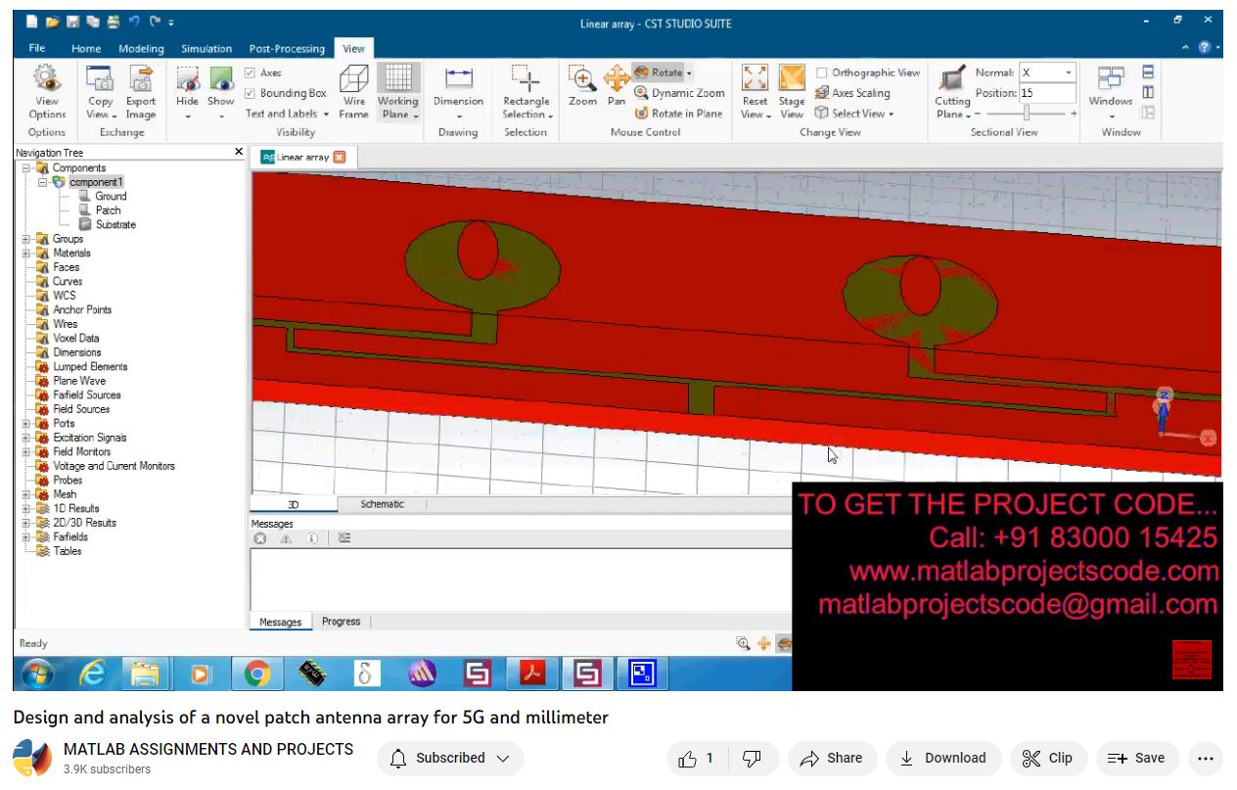Switch to the Modeling ribbon tab
Image resolution: width=1237 pixels, height=790 pixels.
[141, 48]
